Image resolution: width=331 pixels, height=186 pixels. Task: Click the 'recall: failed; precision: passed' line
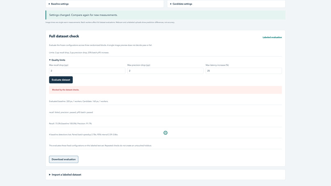pyautogui.click(x=71, y=113)
